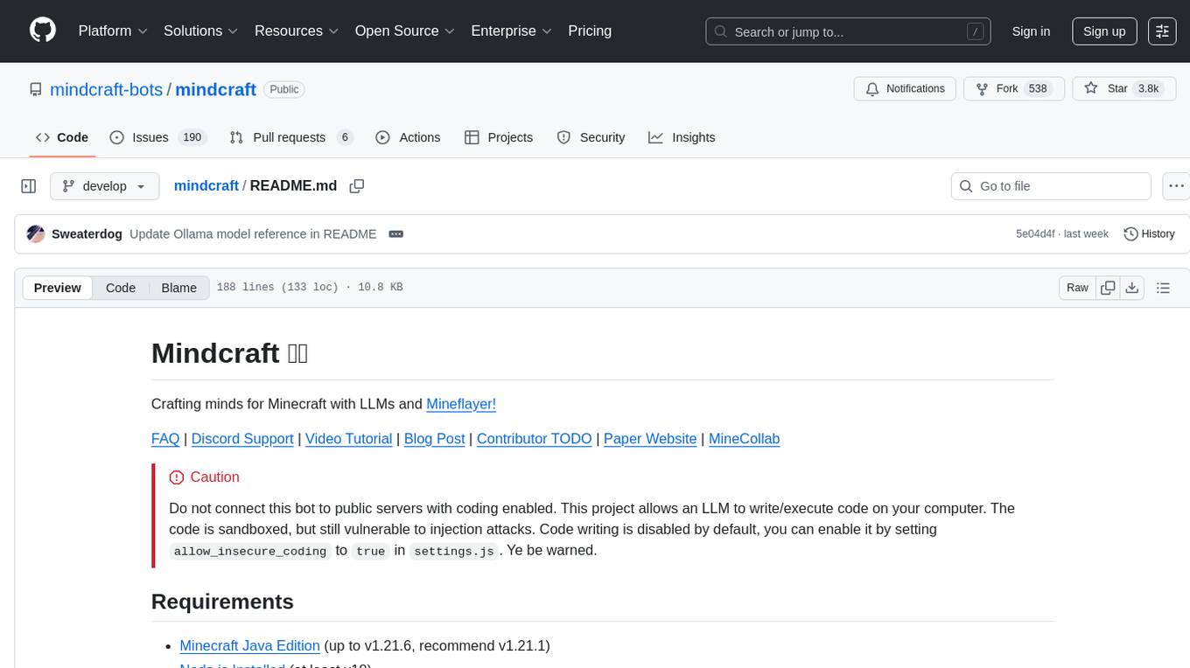Click the 188 lines file info text

310,288
